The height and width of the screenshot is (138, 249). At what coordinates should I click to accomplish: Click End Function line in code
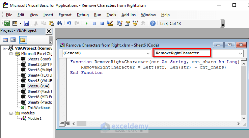pos(86,73)
